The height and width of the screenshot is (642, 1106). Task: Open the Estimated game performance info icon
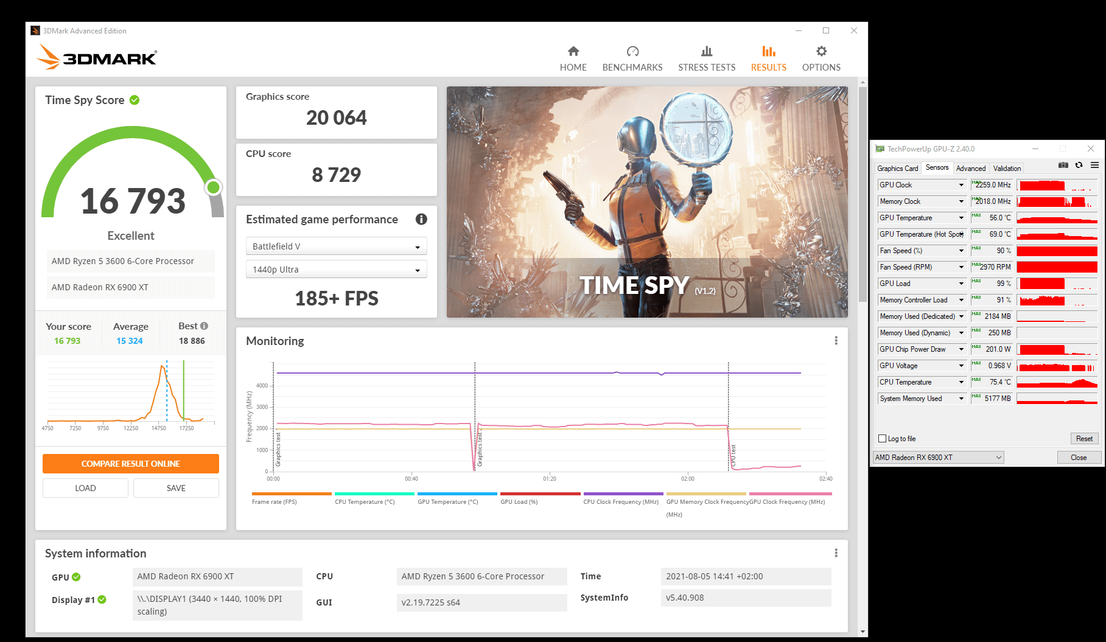[421, 219]
